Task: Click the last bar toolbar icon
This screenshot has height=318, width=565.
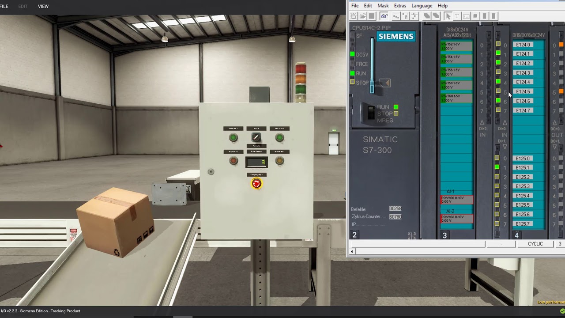Action: point(494,16)
